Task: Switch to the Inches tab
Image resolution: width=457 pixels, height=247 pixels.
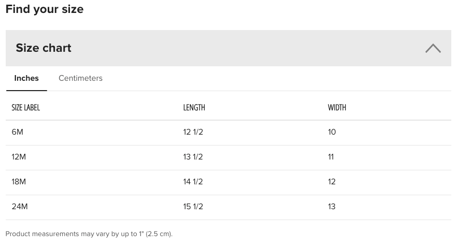Action: click(x=26, y=78)
